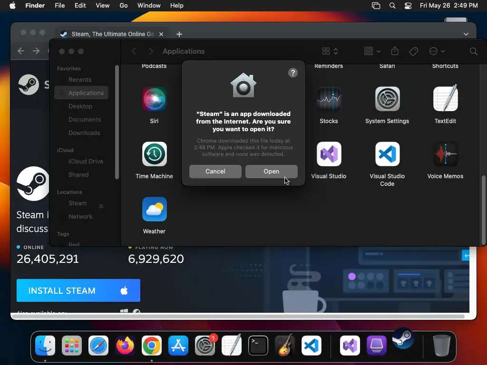Open Safari from the Dock

(x=98, y=346)
